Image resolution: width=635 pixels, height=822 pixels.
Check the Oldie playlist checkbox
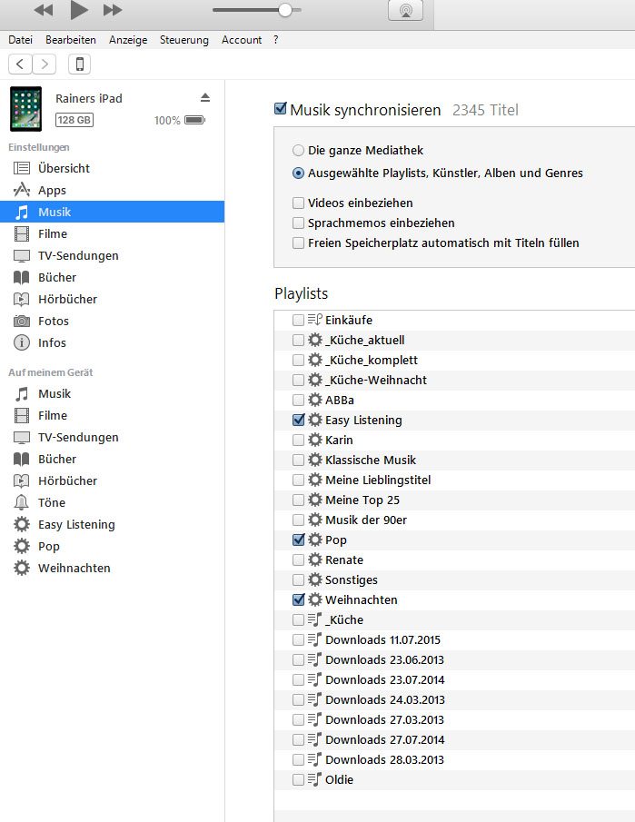click(298, 779)
